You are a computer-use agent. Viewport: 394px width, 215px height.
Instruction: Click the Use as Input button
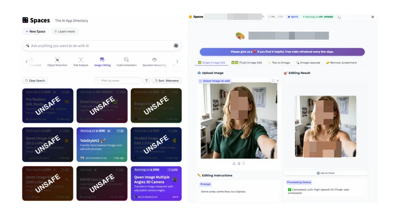click(326, 173)
